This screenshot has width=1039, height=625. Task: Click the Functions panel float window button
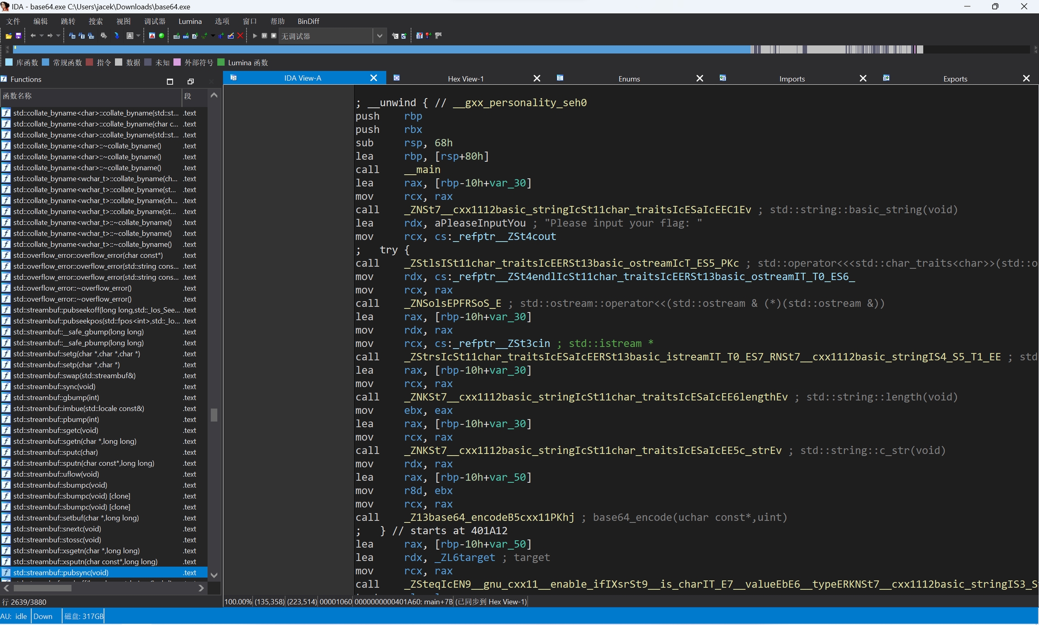pos(190,82)
